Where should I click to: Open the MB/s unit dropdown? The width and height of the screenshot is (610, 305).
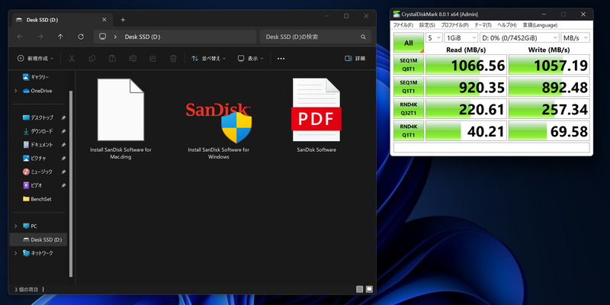point(575,37)
